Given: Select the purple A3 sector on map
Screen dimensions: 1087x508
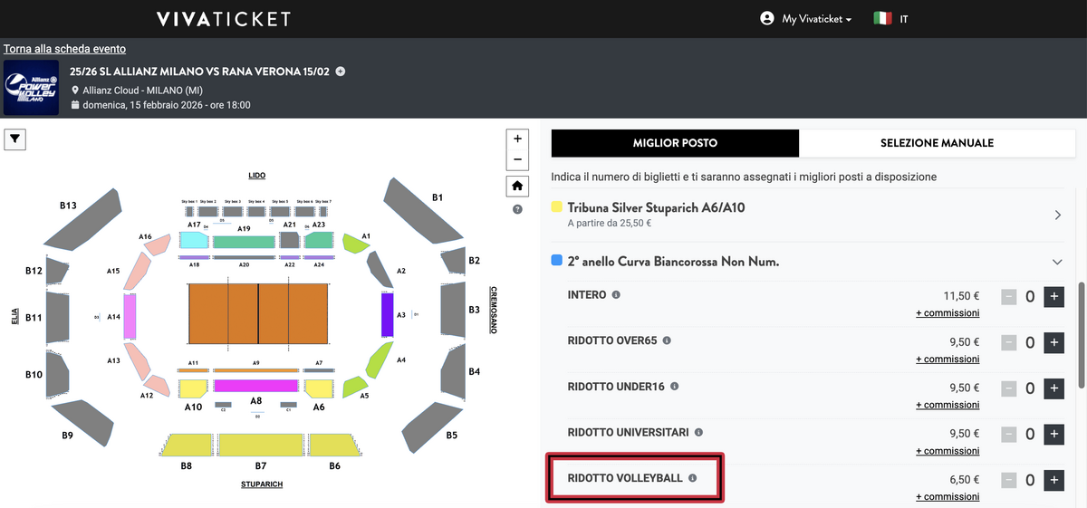Looking at the screenshot, I should [387, 314].
